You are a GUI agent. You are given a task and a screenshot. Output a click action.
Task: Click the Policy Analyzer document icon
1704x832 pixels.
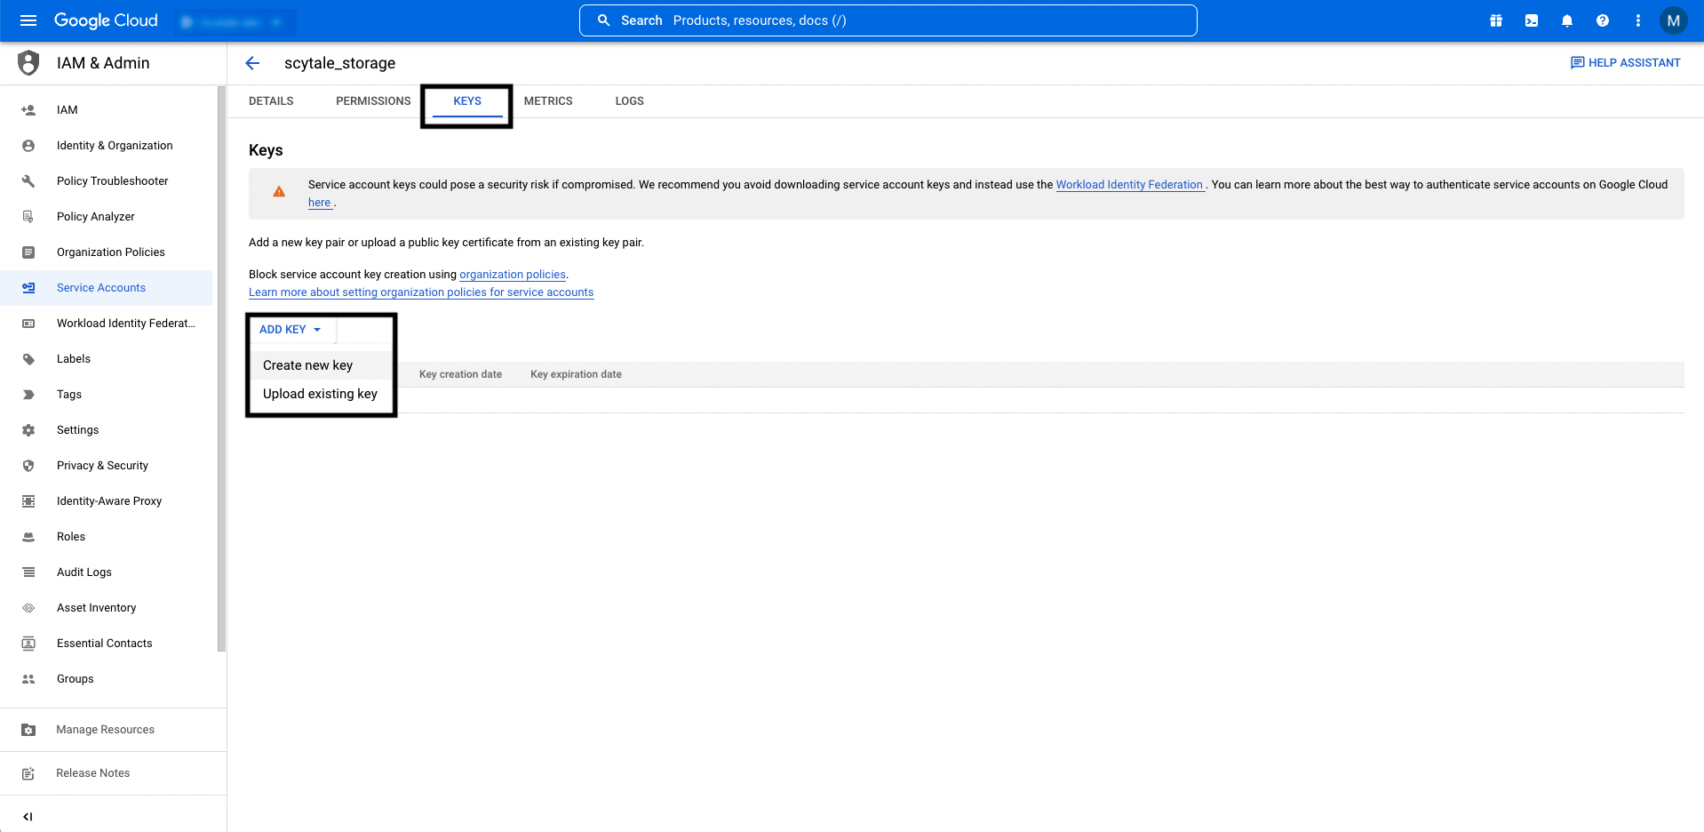pyautogui.click(x=28, y=217)
